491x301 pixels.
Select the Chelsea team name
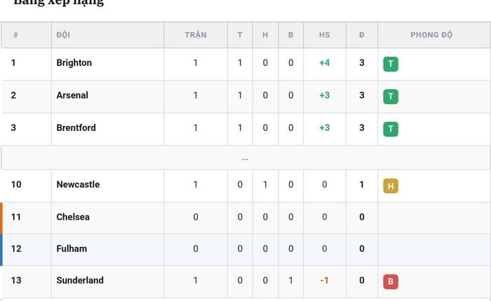(x=73, y=217)
